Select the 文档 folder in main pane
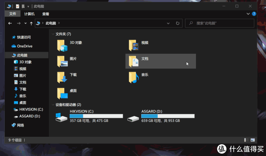The width and height of the screenshot is (266, 156). pyautogui.click(x=160, y=61)
